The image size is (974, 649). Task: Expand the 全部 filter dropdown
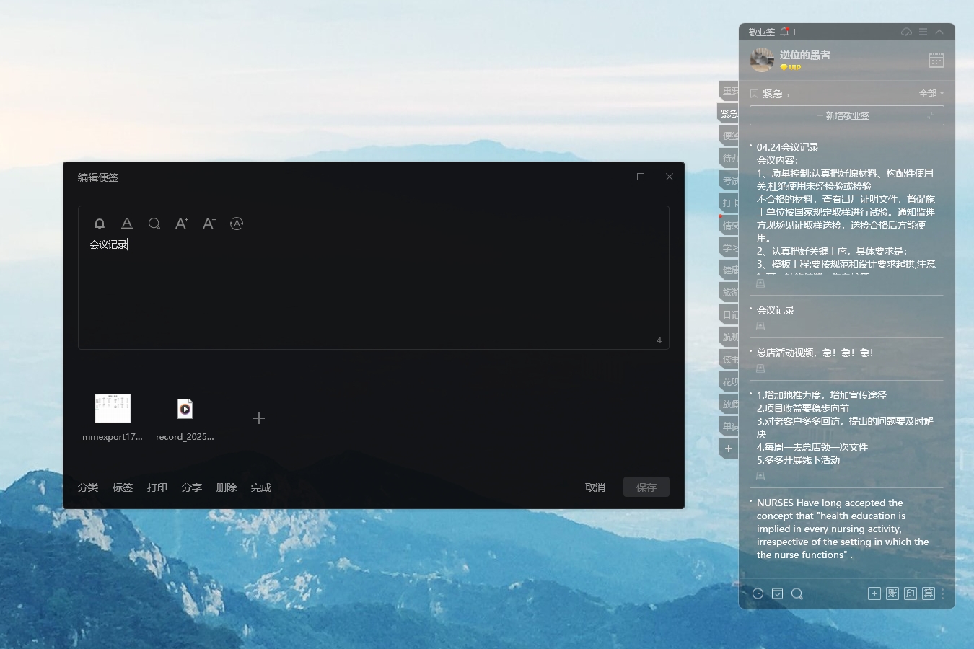point(931,94)
